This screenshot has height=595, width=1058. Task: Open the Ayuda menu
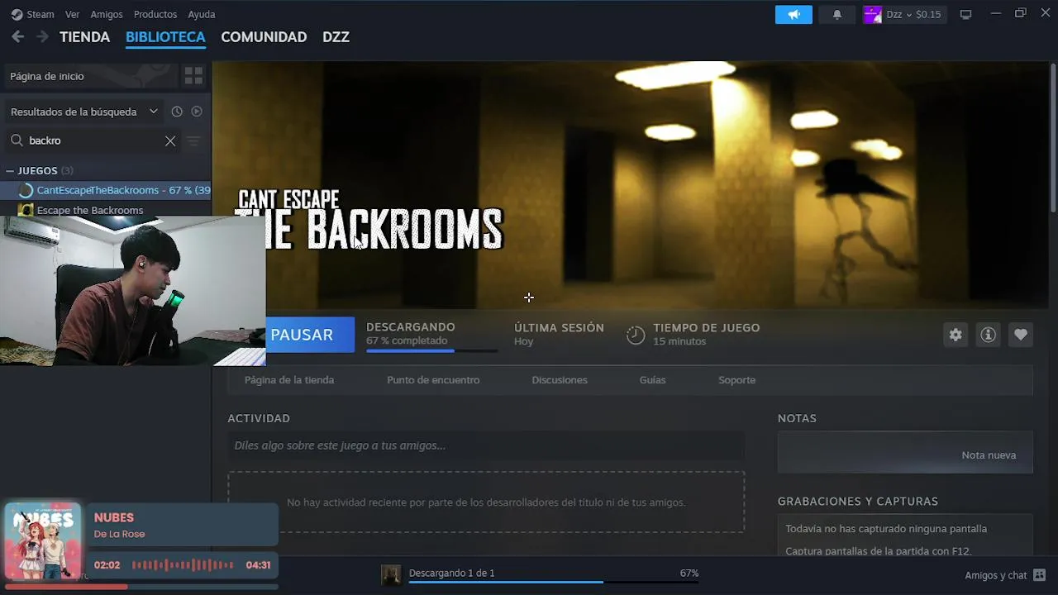pos(202,14)
